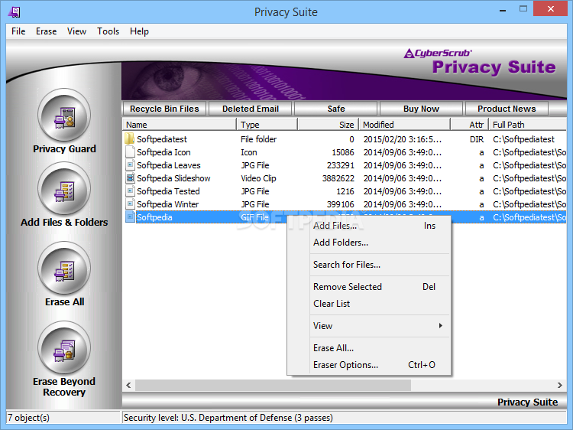Open the Erase Beyond Recovery round icon
The height and width of the screenshot is (430, 573).
pos(64,347)
